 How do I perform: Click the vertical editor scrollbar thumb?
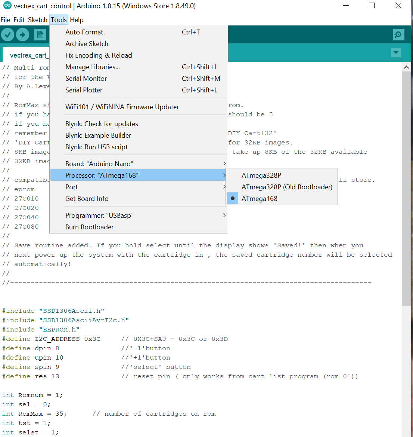click(406, 189)
